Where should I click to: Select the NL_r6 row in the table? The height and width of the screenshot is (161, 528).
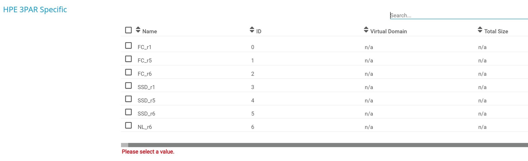(144, 127)
